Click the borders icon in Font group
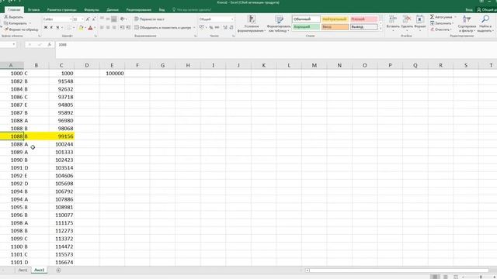 69,28
